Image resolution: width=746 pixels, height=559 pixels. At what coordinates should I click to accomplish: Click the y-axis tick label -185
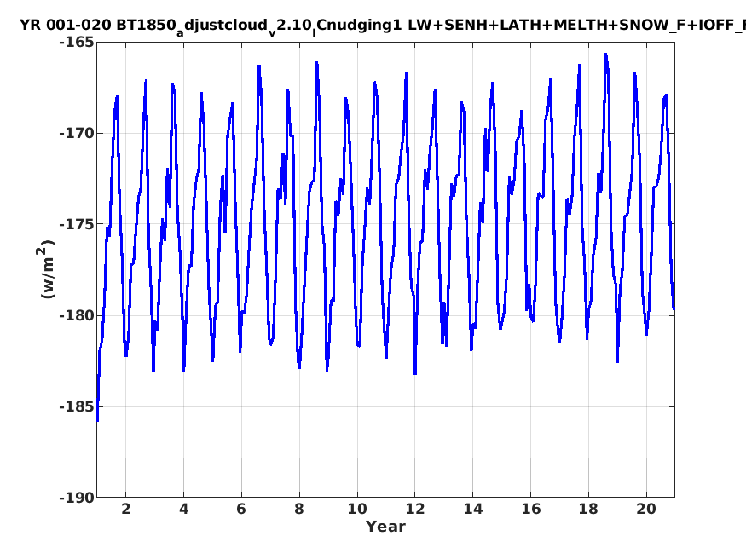tap(77, 406)
